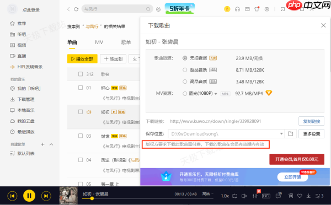Select 蓝光(1080P) MV radio option
Viewport: 331px width, 205px height.
pos(185,94)
